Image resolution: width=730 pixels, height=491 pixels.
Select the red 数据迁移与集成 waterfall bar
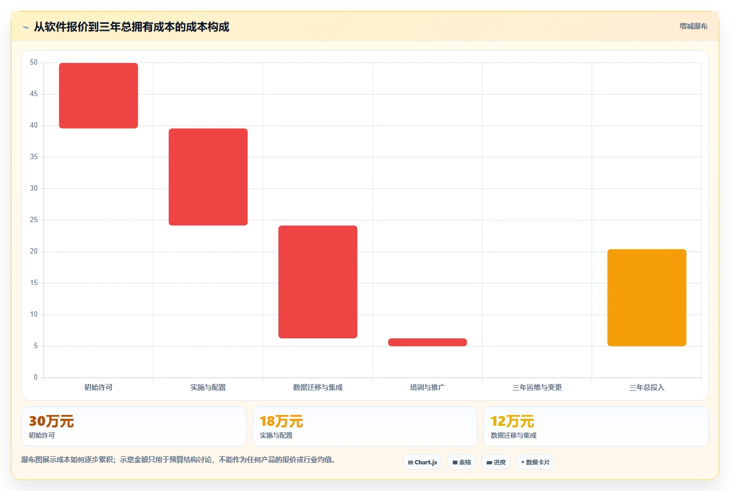[x=318, y=282]
